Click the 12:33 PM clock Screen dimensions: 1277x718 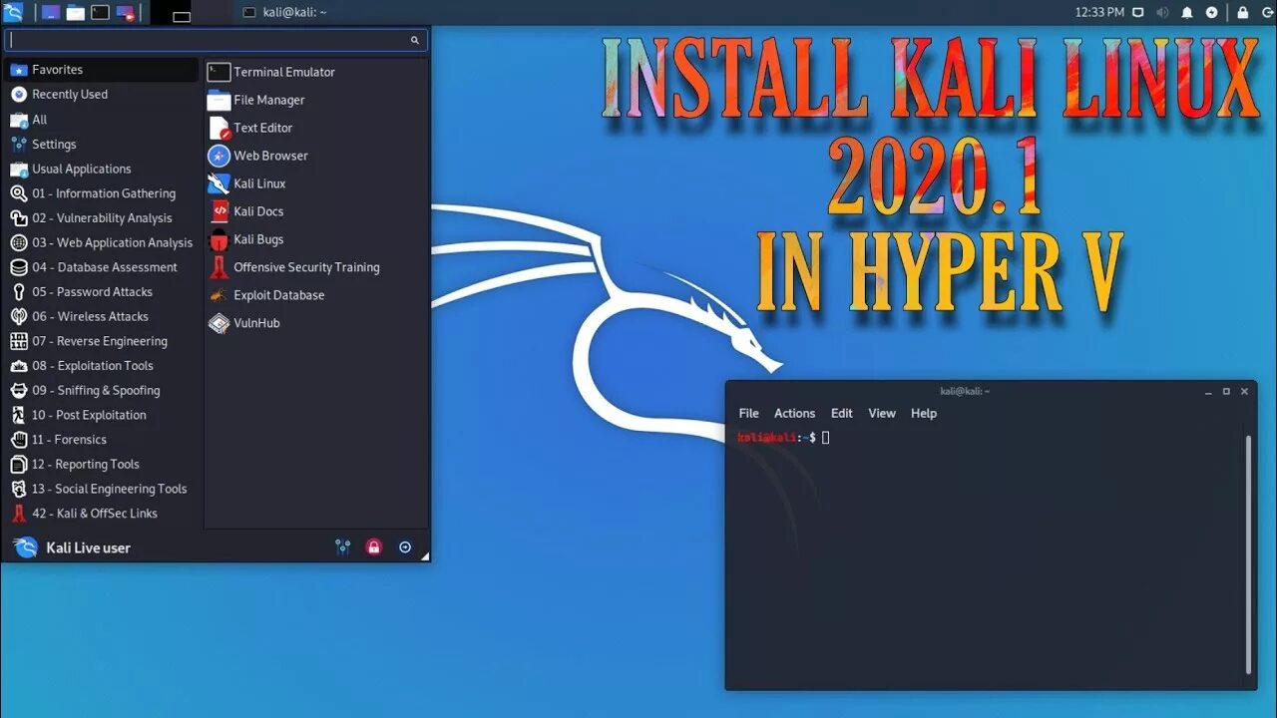(x=1099, y=13)
